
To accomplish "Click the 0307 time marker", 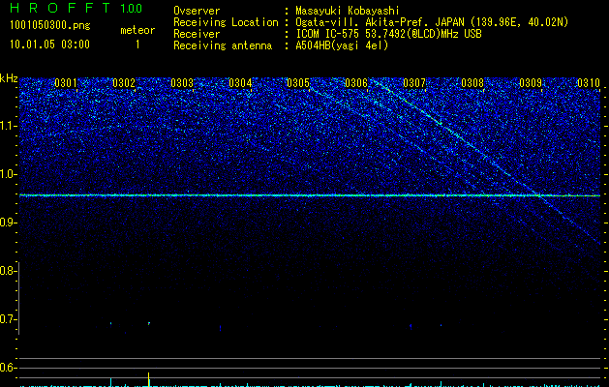I will coord(414,83).
